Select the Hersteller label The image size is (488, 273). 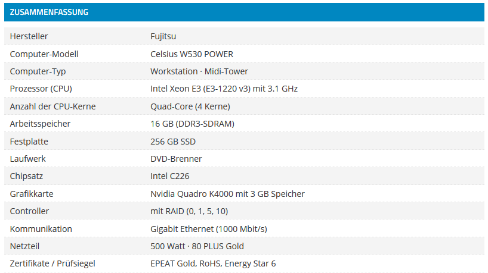pyautogui.click(x=29, y=36)
